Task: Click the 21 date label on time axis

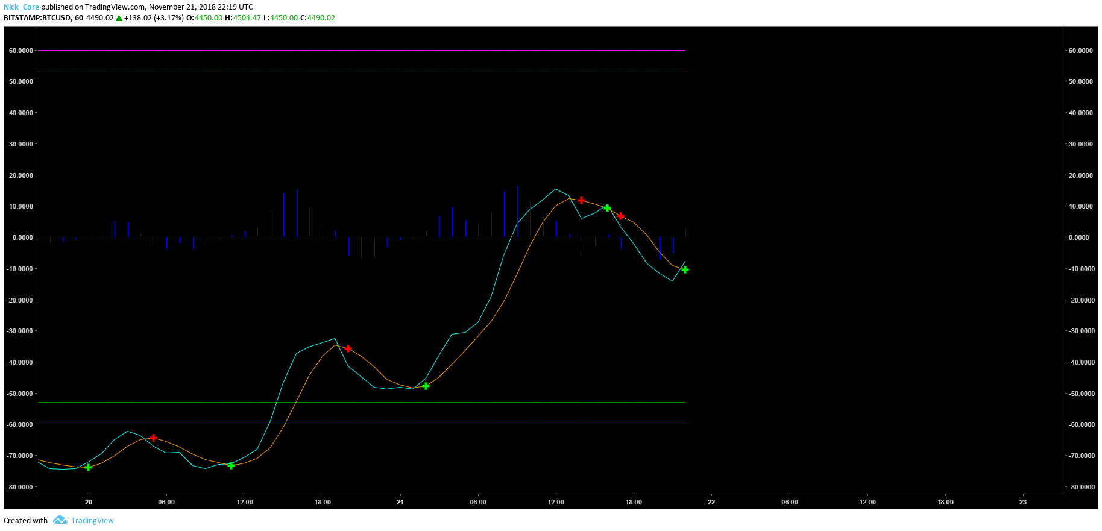Action: tap(400, 502)
